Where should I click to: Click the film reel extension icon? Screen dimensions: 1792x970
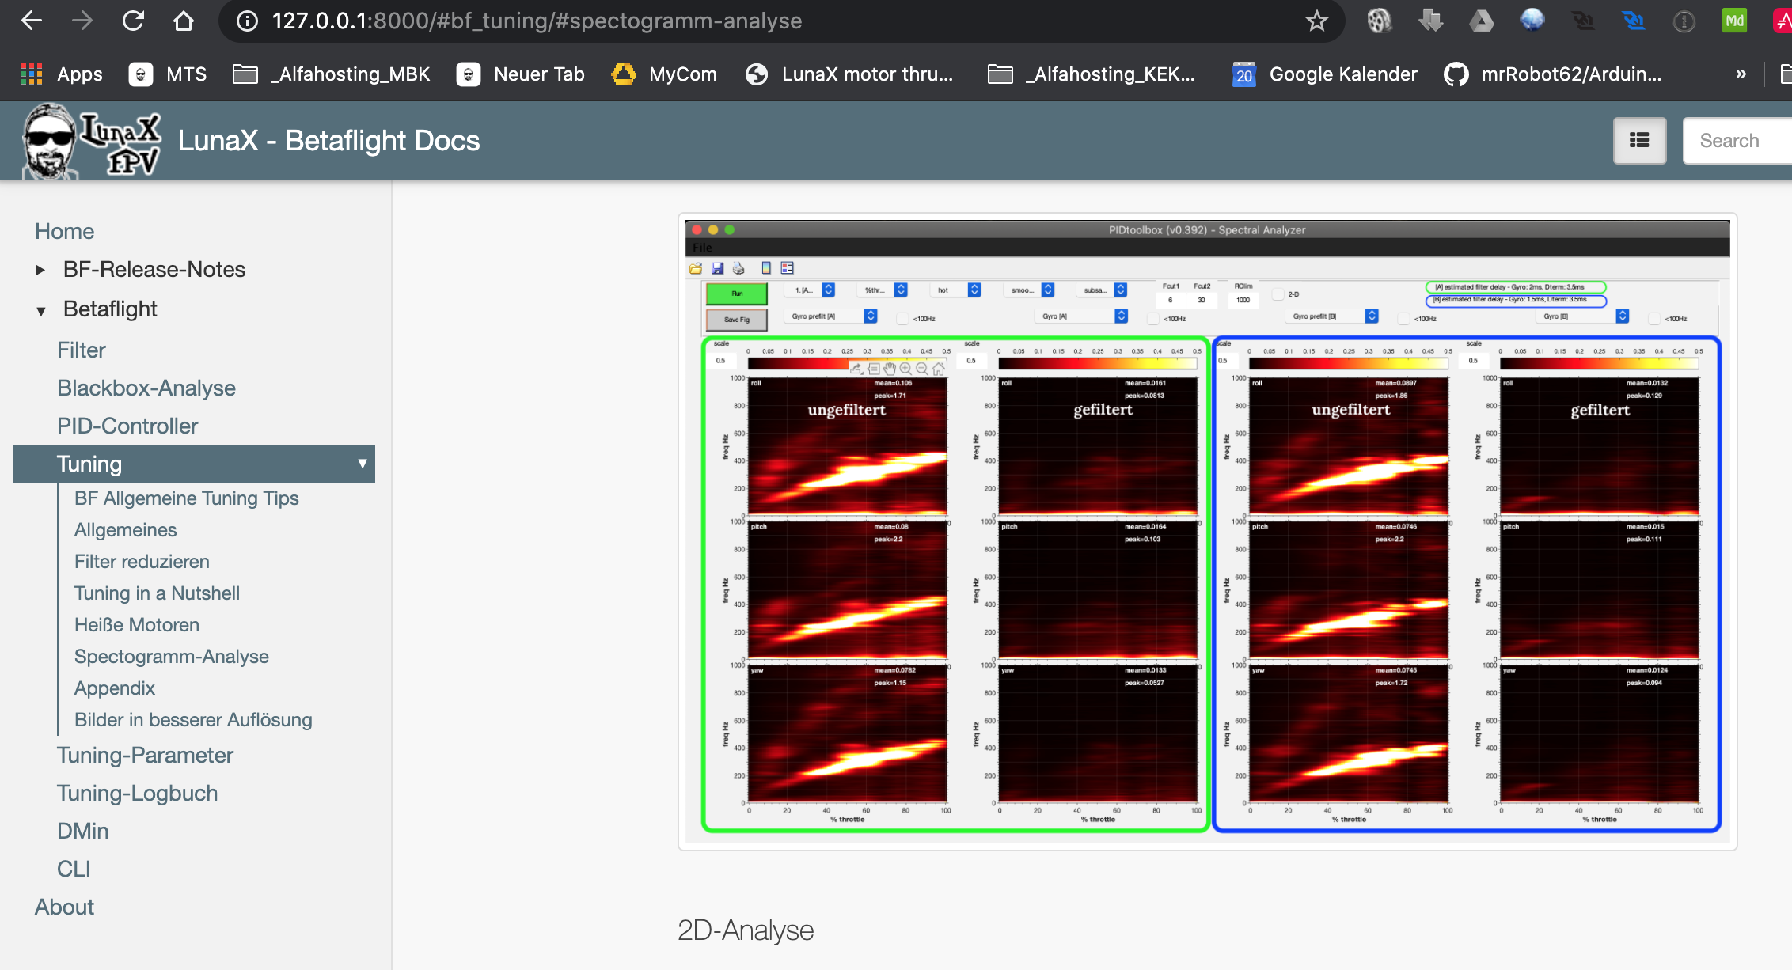pos(1379,21)
